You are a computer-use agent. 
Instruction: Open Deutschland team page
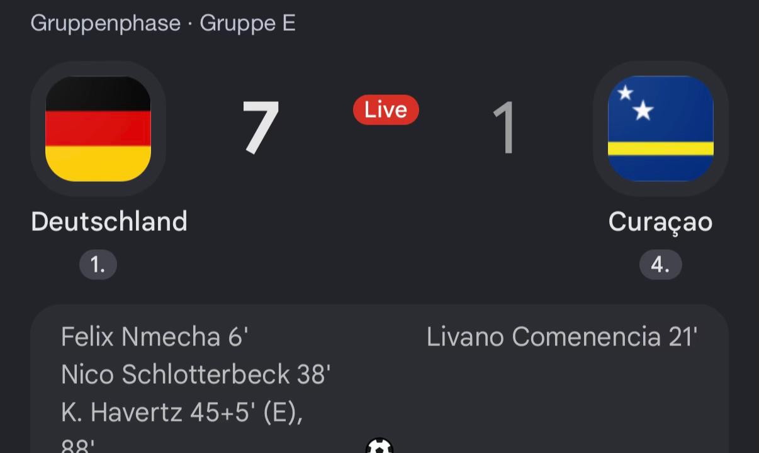[110, 221]
